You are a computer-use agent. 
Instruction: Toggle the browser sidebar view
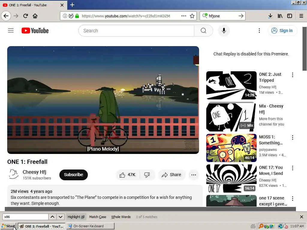[x=290, y=16]
